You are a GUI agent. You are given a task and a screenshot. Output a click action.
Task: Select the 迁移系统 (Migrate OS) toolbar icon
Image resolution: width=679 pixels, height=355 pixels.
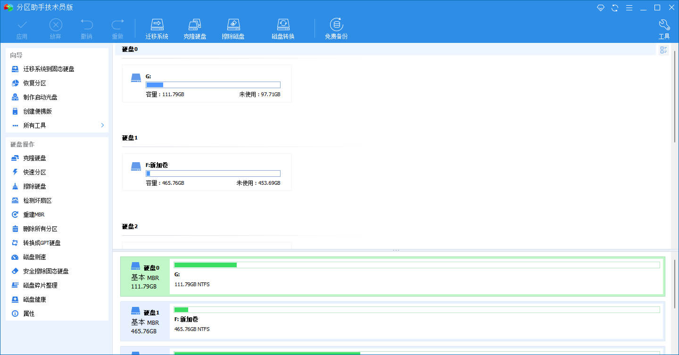click(x=157, y=27)
